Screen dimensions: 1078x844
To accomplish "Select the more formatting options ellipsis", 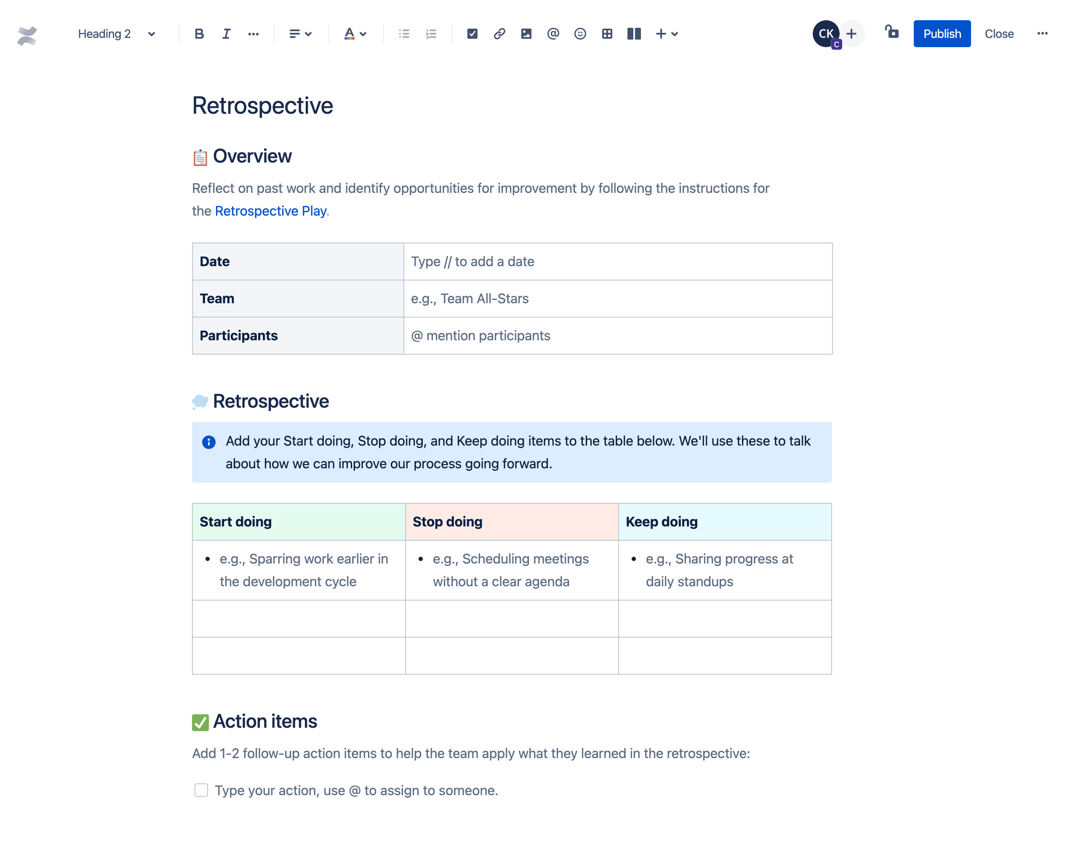I will coord(253,33).
